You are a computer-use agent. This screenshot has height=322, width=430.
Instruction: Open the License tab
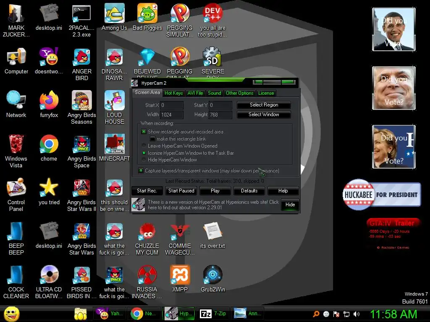coord(266,93)
